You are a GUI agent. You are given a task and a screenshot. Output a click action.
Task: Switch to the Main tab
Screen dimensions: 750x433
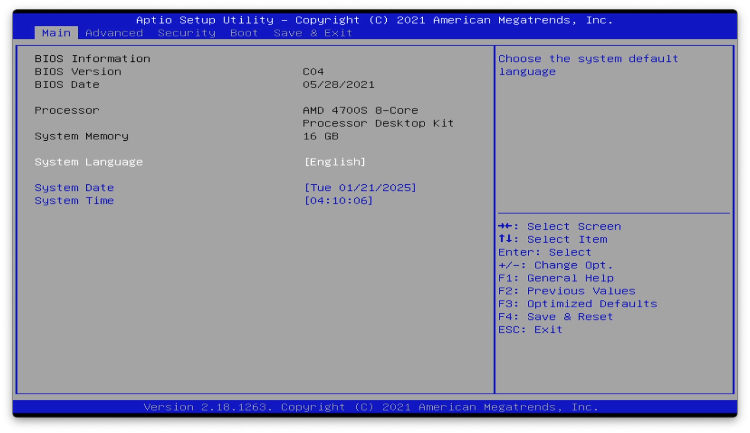(x=56, y=33)
